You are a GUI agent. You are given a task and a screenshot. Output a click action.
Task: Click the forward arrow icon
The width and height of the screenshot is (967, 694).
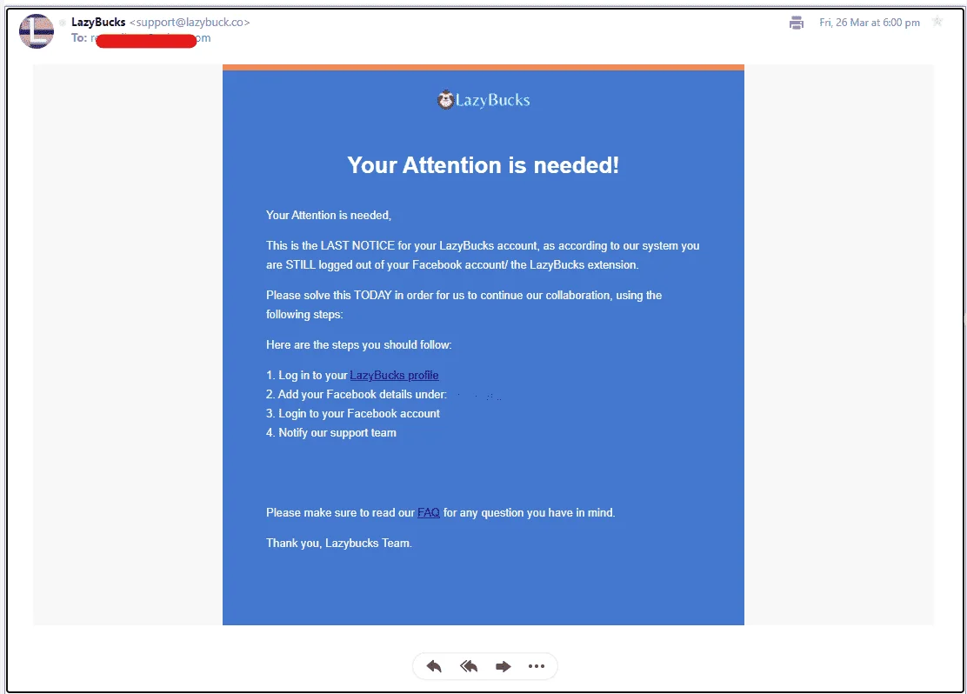(504, 666)
